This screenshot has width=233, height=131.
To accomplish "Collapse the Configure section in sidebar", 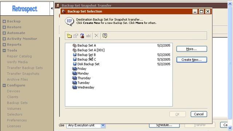I will click(4, 86).
